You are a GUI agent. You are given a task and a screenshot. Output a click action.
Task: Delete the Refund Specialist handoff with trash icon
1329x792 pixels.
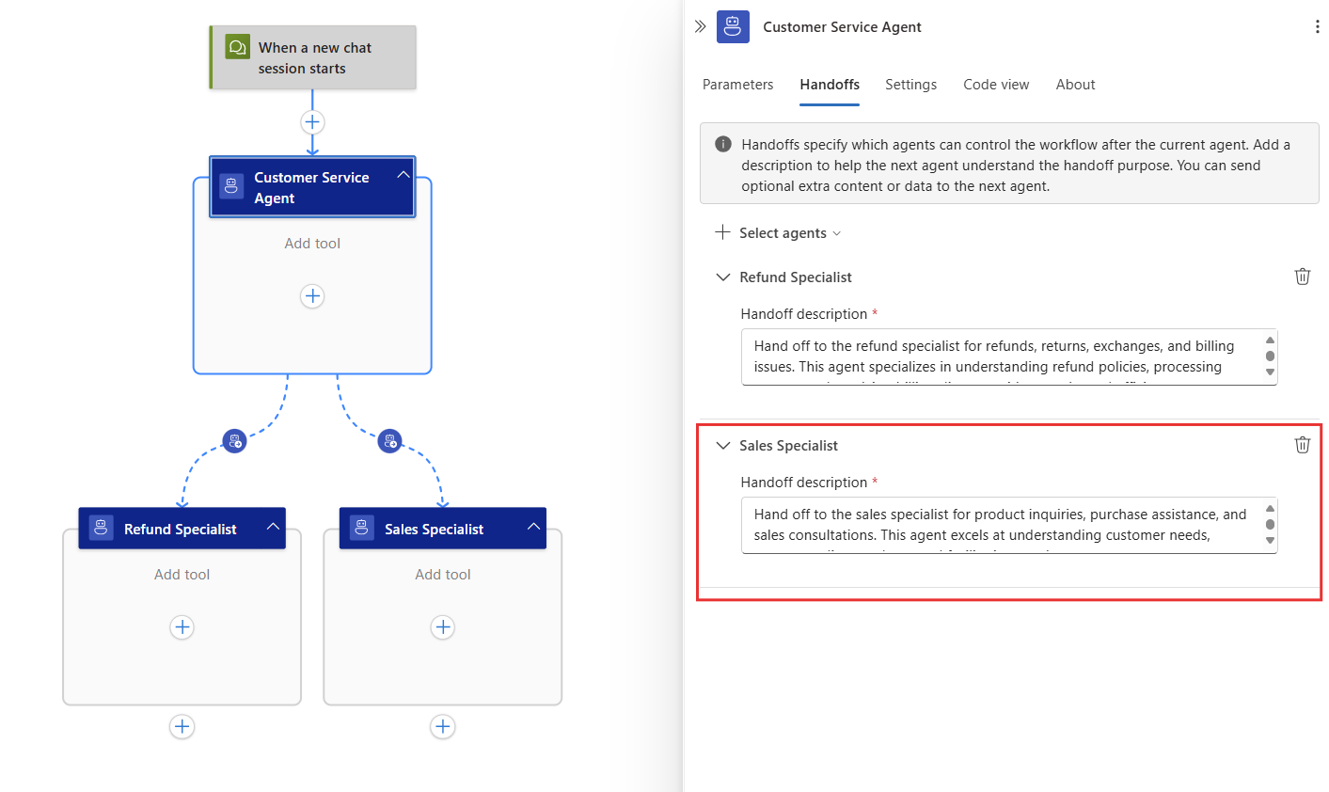pyautogui.click(x=1302, y=276)
